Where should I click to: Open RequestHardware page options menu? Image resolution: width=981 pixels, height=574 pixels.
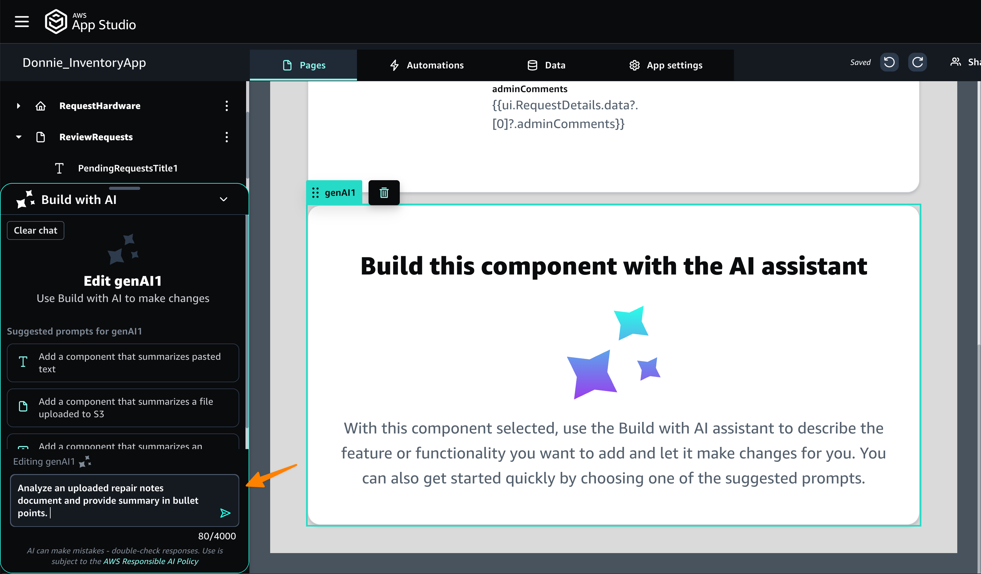coord(226,106)
